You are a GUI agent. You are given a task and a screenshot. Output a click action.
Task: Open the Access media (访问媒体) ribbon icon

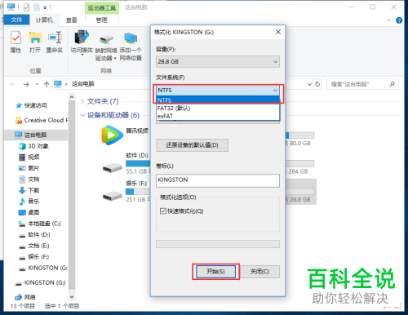point(82,42)
